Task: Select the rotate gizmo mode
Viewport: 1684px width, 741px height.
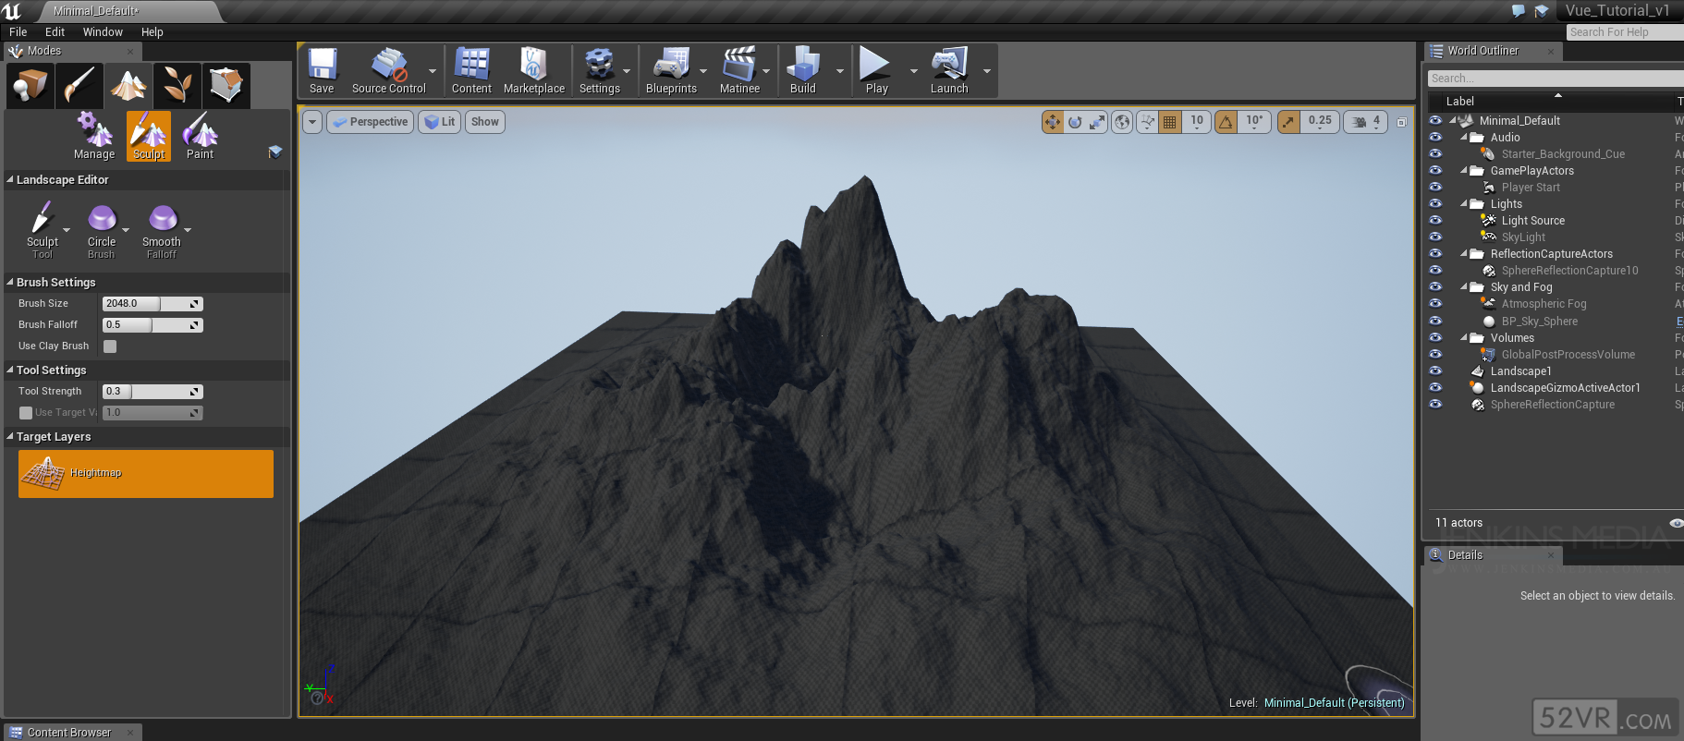Action: [x=1075, y=122]
